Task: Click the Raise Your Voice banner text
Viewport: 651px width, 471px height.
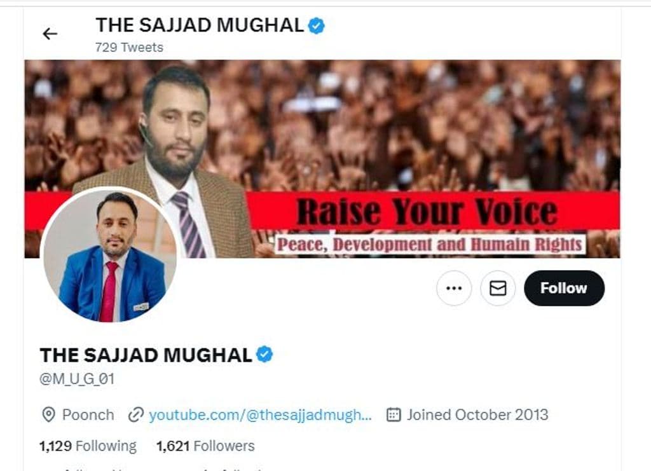Action: pos(427,211)
